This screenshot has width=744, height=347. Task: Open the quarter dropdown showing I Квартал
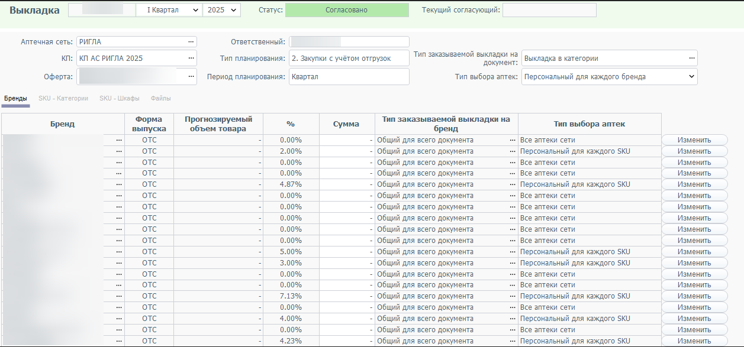(169, 10)
